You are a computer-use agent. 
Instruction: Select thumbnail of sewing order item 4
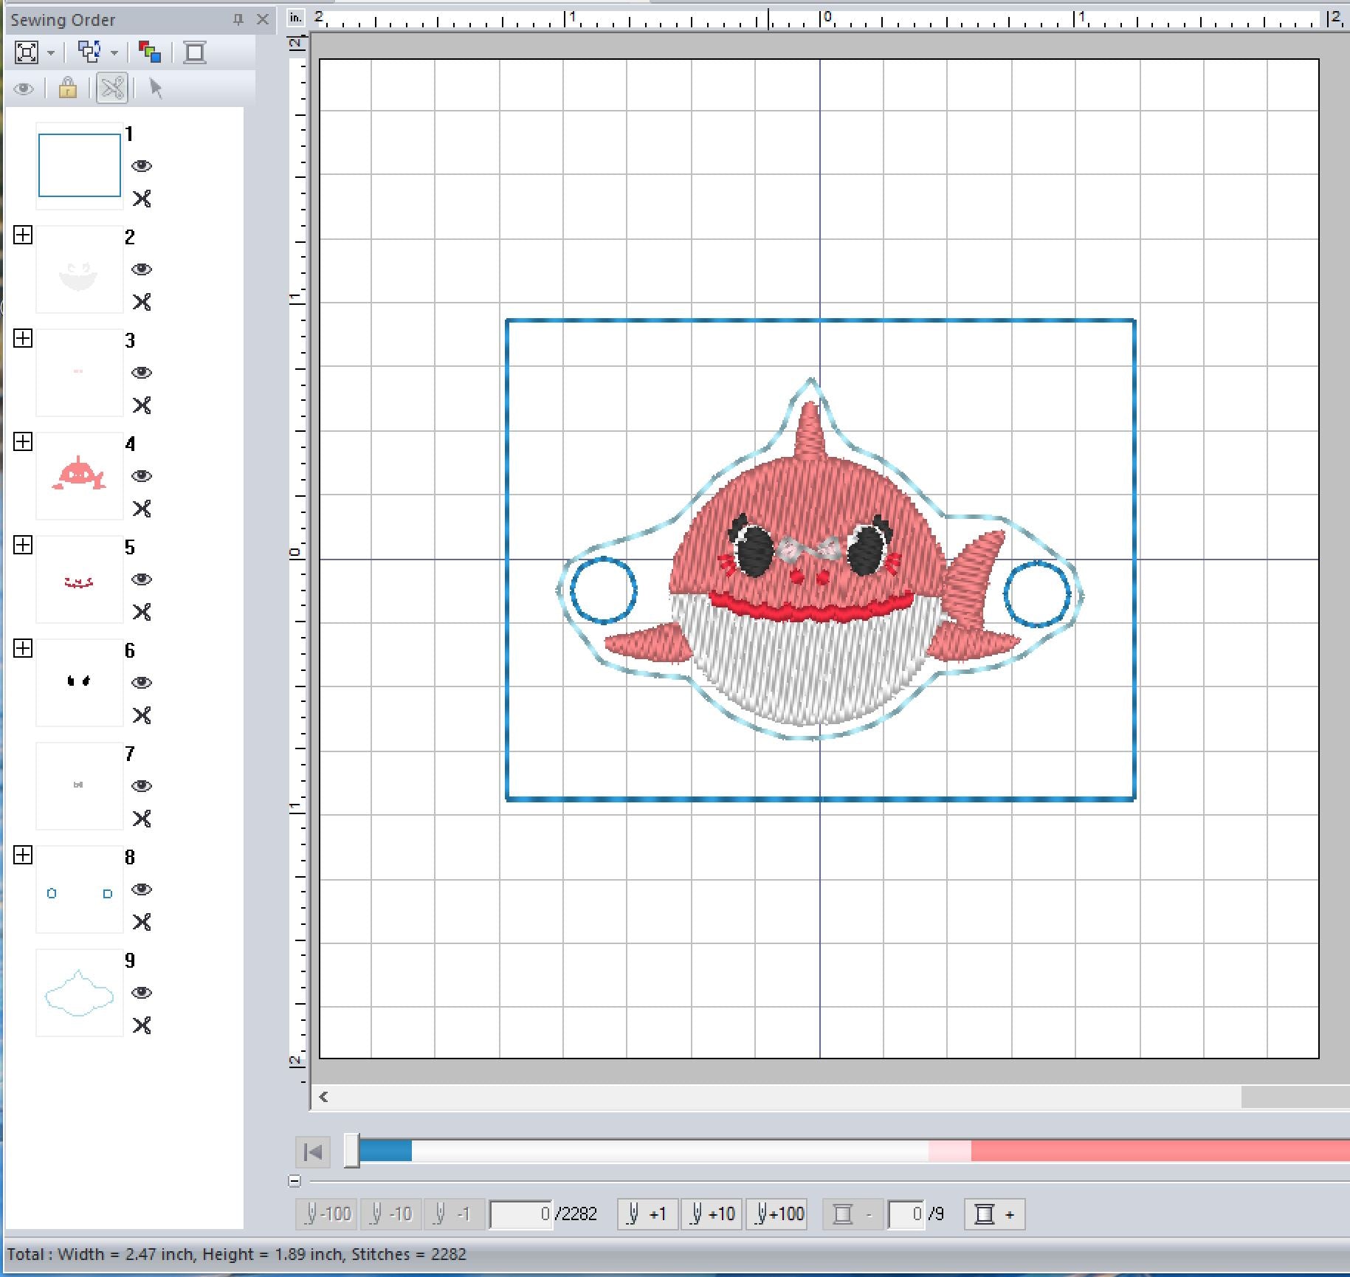(79, 475)
